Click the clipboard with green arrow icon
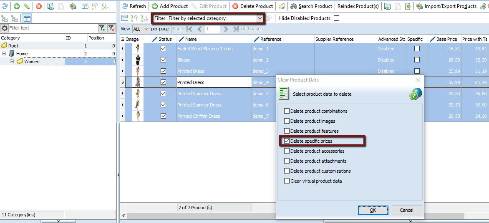This screenshot has width=489, height=223. pyautogui.click(x=408, y=6)
